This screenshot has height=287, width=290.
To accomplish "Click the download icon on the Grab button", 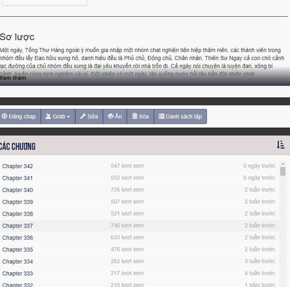I will [49, 116].
